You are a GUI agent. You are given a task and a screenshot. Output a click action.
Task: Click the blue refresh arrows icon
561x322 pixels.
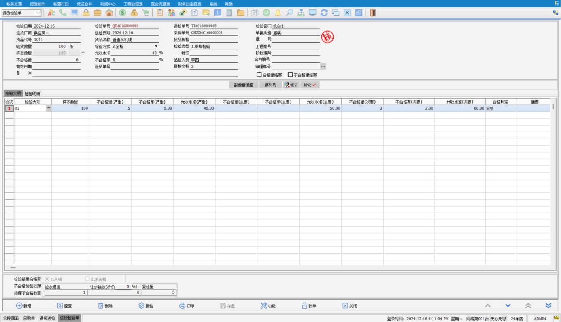pos(324,13)
